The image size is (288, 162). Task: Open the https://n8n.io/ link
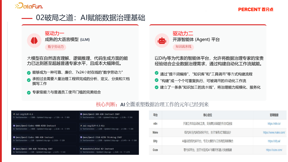coord(274,124)
